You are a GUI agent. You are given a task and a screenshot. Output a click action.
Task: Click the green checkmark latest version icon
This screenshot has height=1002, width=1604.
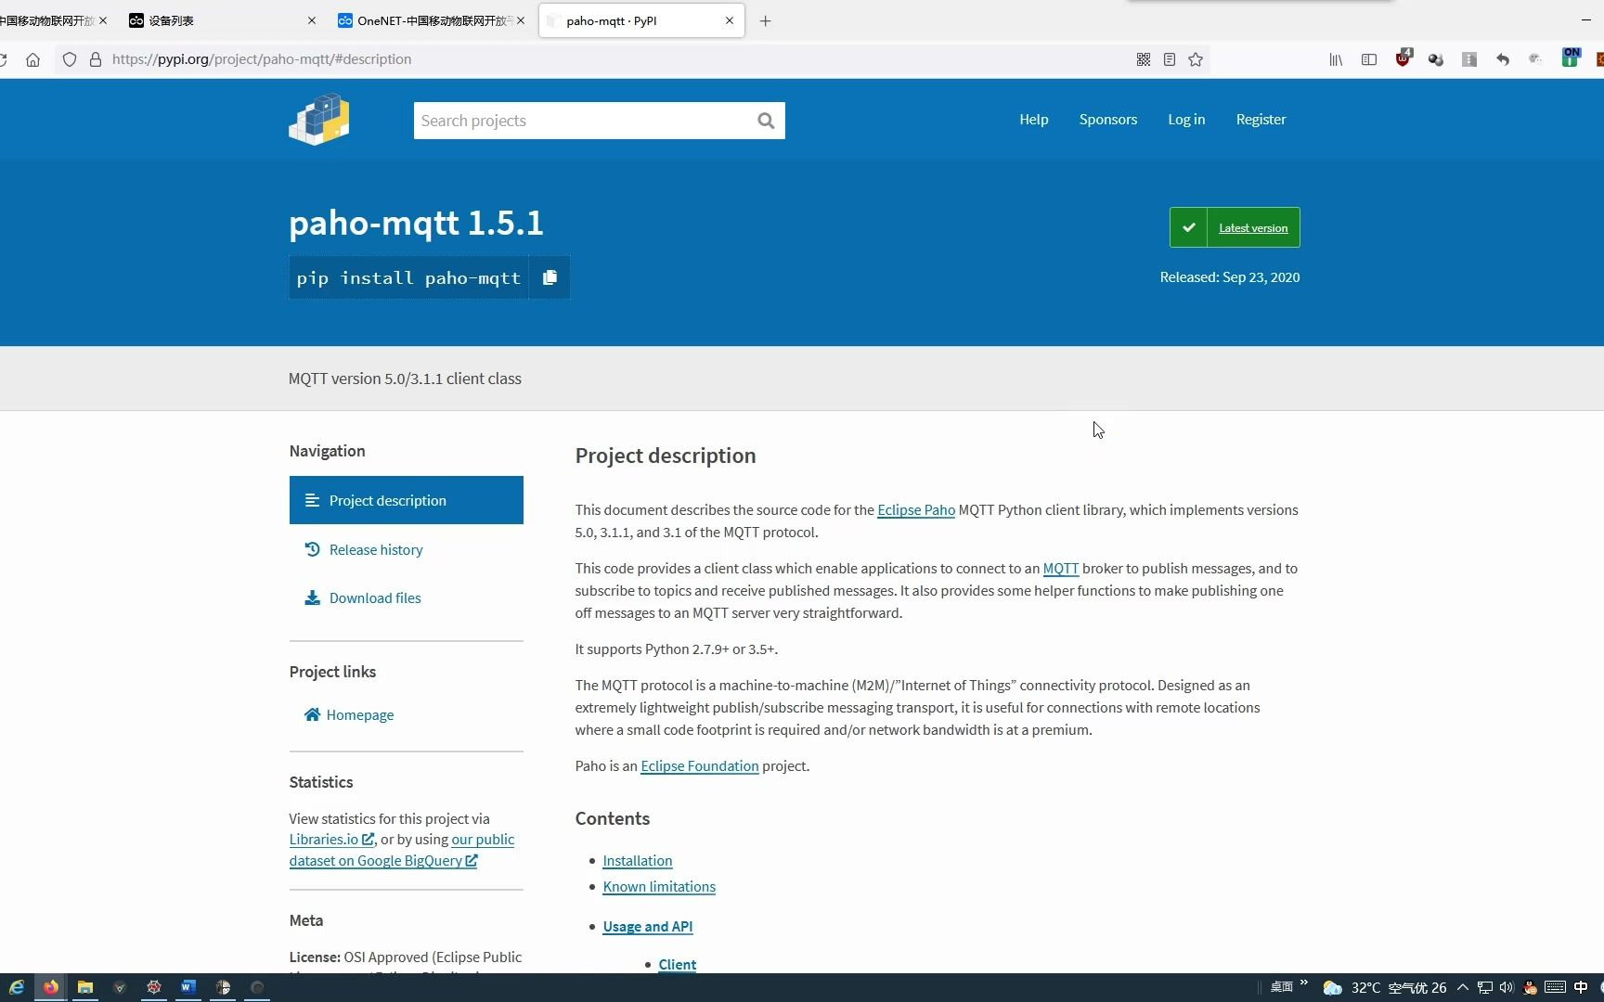pos(1188,227)
